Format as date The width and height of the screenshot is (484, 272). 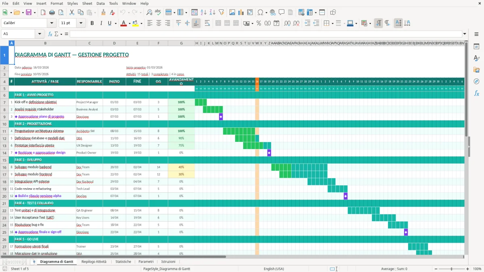coord(277,23)
